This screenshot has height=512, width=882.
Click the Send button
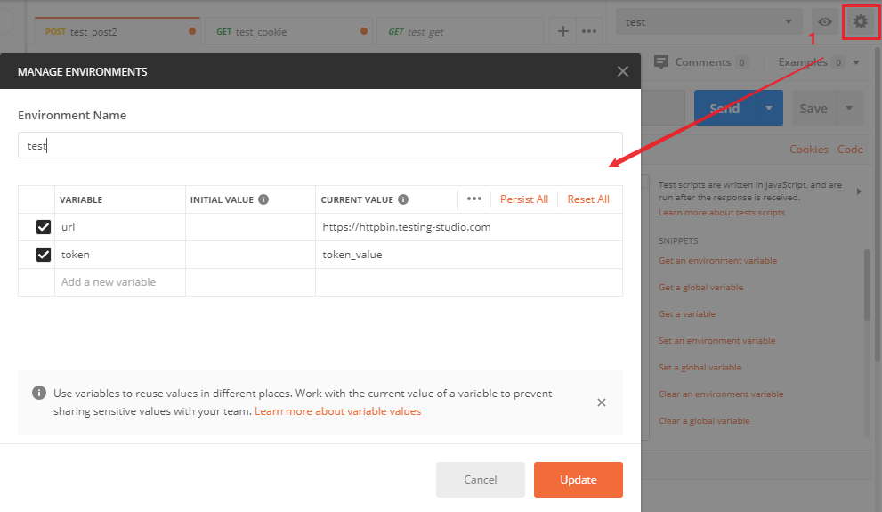click(x=725, y=108)
